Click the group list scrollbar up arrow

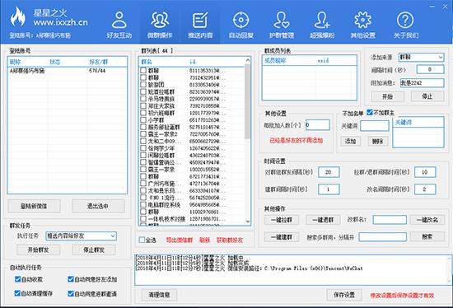[x=248, y=60]
